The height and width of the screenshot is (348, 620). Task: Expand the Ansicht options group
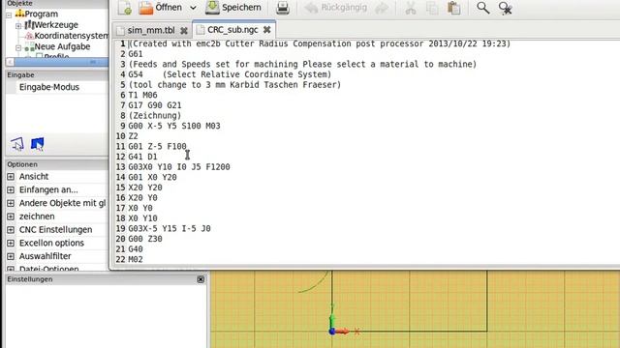tap(11, 176)
